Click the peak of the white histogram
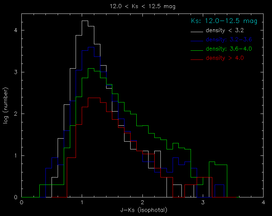This screenshot has height=216, width=272. (85, 21)
